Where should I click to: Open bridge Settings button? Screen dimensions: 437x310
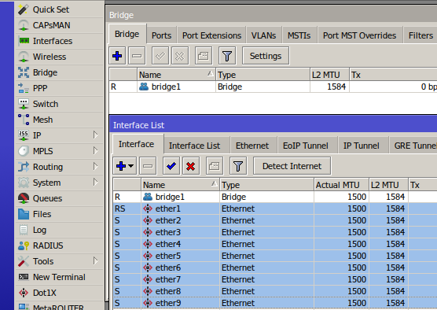coord(266,56)
